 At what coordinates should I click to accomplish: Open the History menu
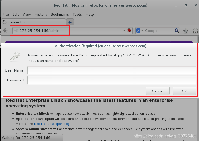tap(41, 15)
